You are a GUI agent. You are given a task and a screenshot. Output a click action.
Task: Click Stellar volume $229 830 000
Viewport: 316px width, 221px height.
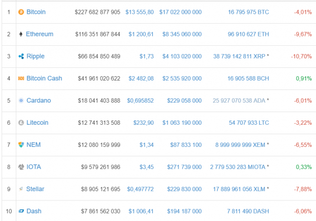click(x=184, y=189)
